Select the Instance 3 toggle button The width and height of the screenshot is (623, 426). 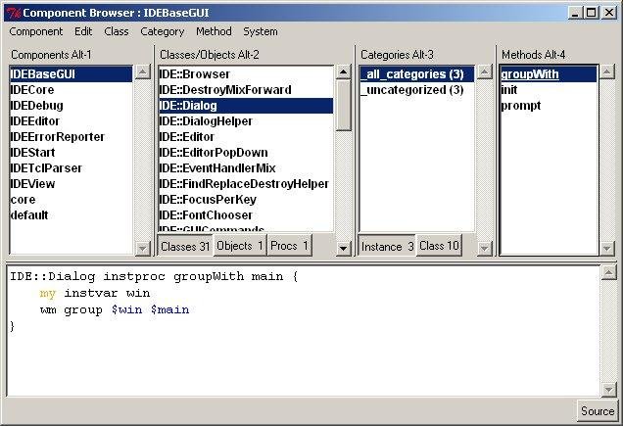pos(387,247)
